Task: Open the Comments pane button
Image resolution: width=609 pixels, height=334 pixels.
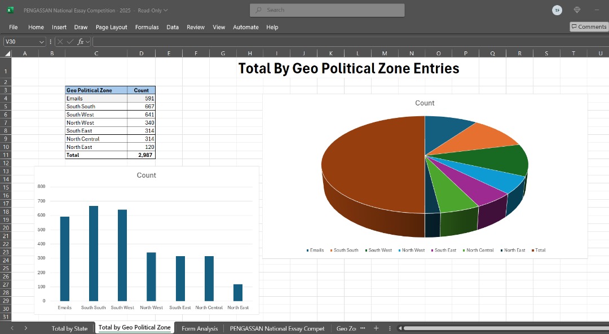Action: coord(589,27)
